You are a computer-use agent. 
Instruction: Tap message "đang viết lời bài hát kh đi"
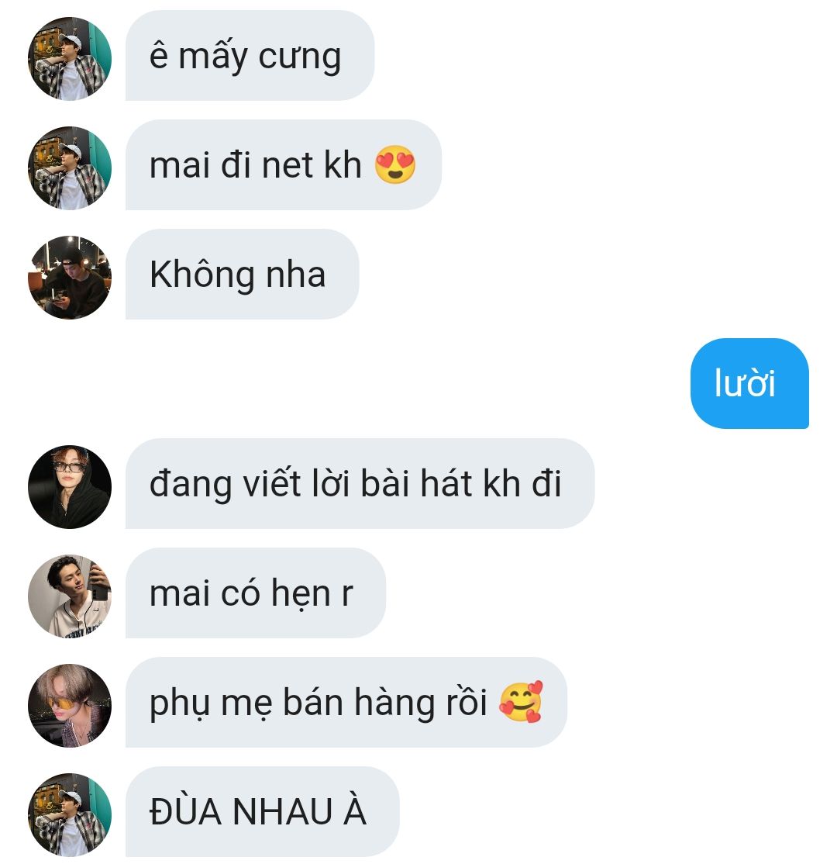click(x=360, y=483)
